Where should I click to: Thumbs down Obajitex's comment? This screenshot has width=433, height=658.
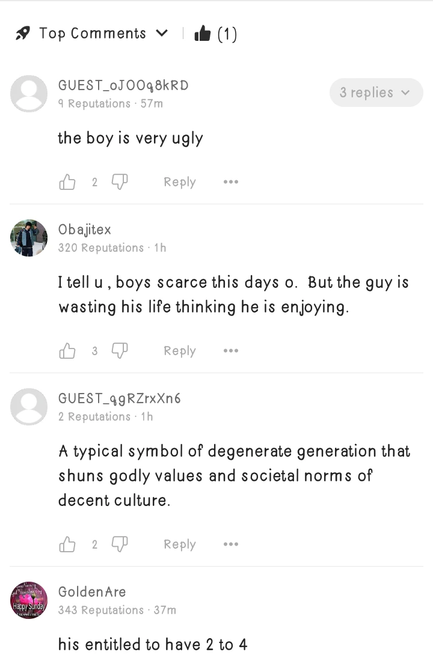click(x=120, y=350)
